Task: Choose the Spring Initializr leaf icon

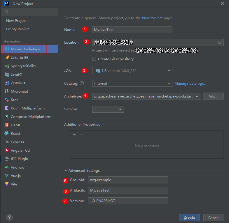Action: 7,66
